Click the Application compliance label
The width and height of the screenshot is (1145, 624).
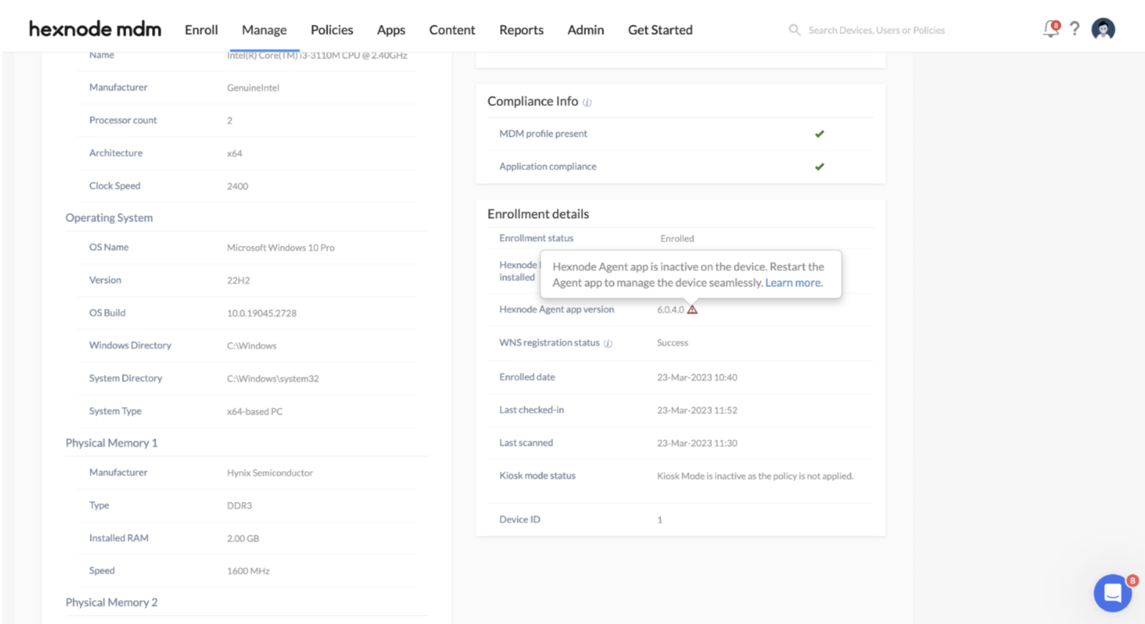click(x=547, y=167)
